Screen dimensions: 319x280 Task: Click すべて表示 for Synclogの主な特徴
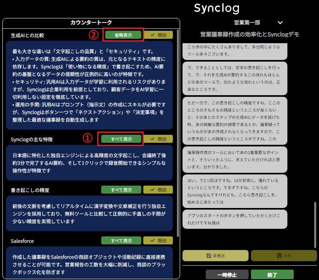click(121, 139)
